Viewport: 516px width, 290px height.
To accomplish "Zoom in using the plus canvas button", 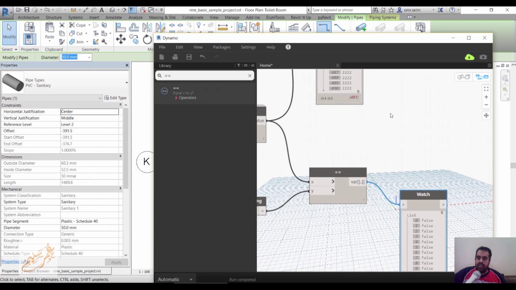I will pyautogui.click(x=486, y=97).
